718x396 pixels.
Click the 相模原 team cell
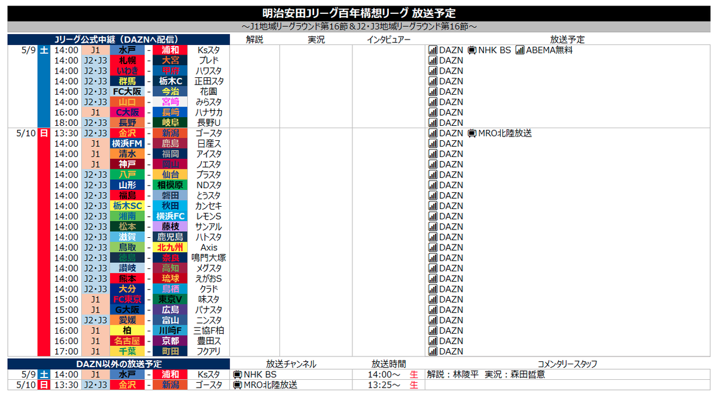click(171, 185)
